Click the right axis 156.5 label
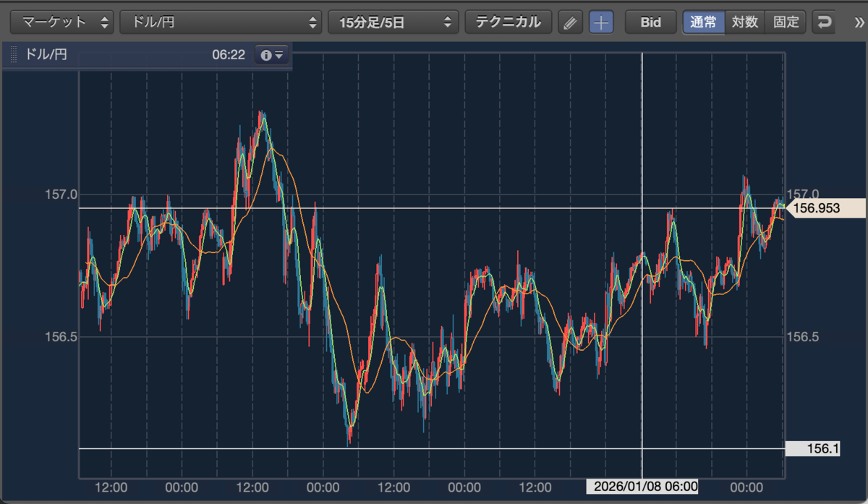This screenshot has width=868, height=504. pos(803,337)
